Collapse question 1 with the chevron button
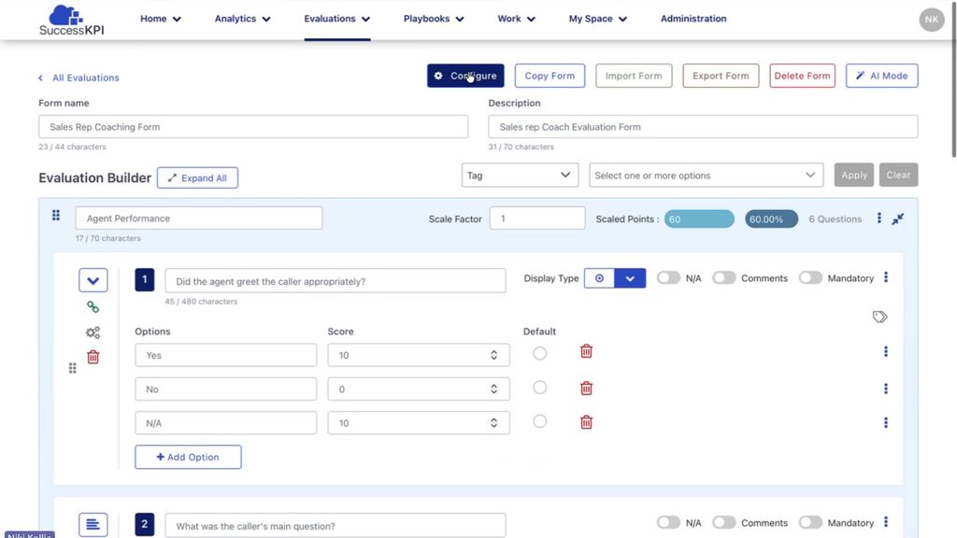957x538 pixels. 93,280
